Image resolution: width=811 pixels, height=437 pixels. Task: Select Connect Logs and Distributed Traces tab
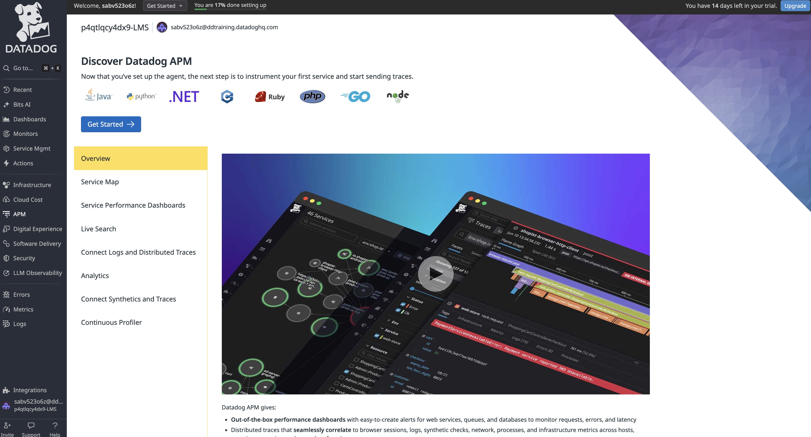(x=141, y=252)
